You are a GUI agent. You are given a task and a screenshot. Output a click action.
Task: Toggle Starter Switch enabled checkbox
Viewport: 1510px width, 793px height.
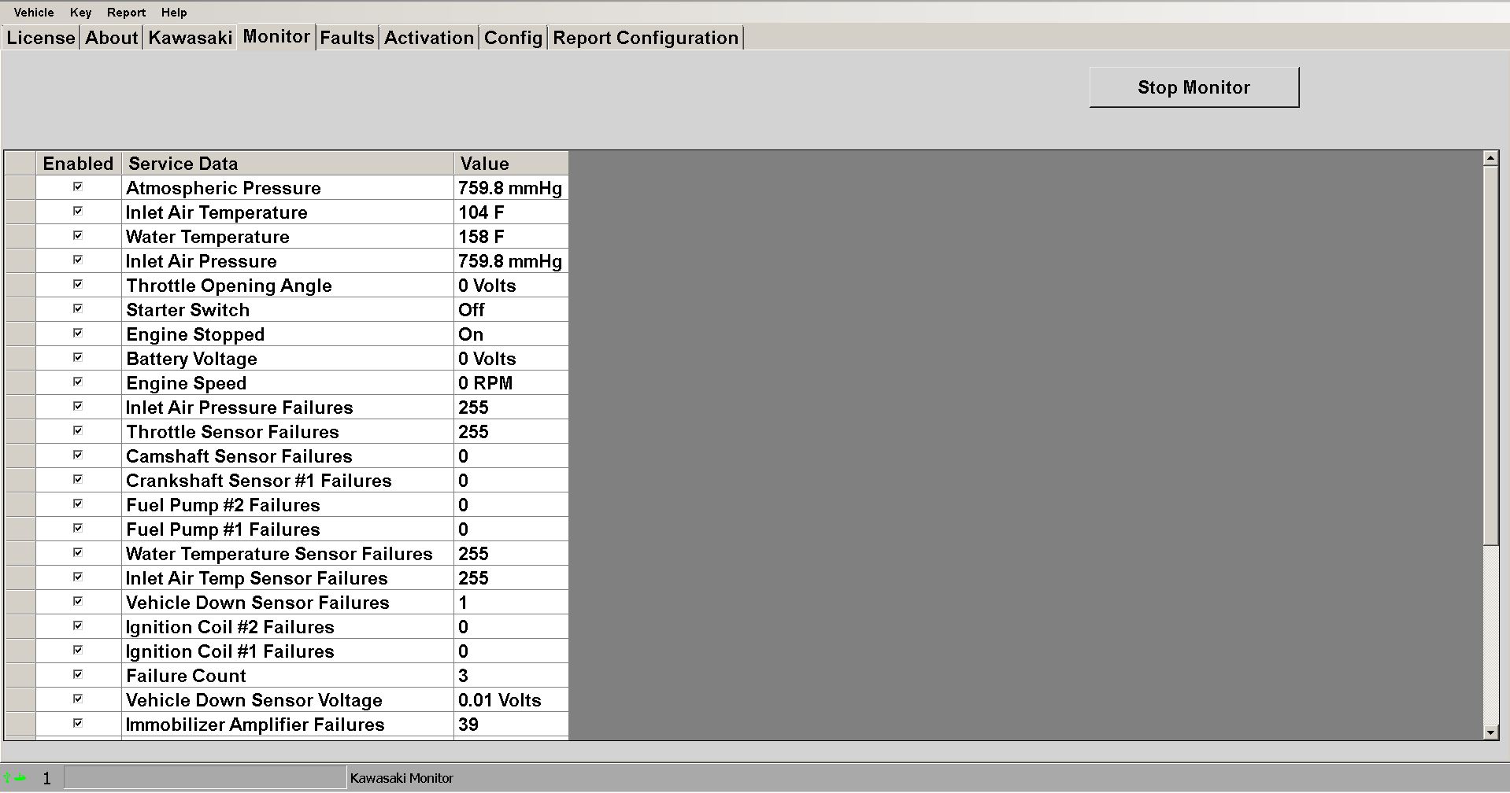click(78, 308)
